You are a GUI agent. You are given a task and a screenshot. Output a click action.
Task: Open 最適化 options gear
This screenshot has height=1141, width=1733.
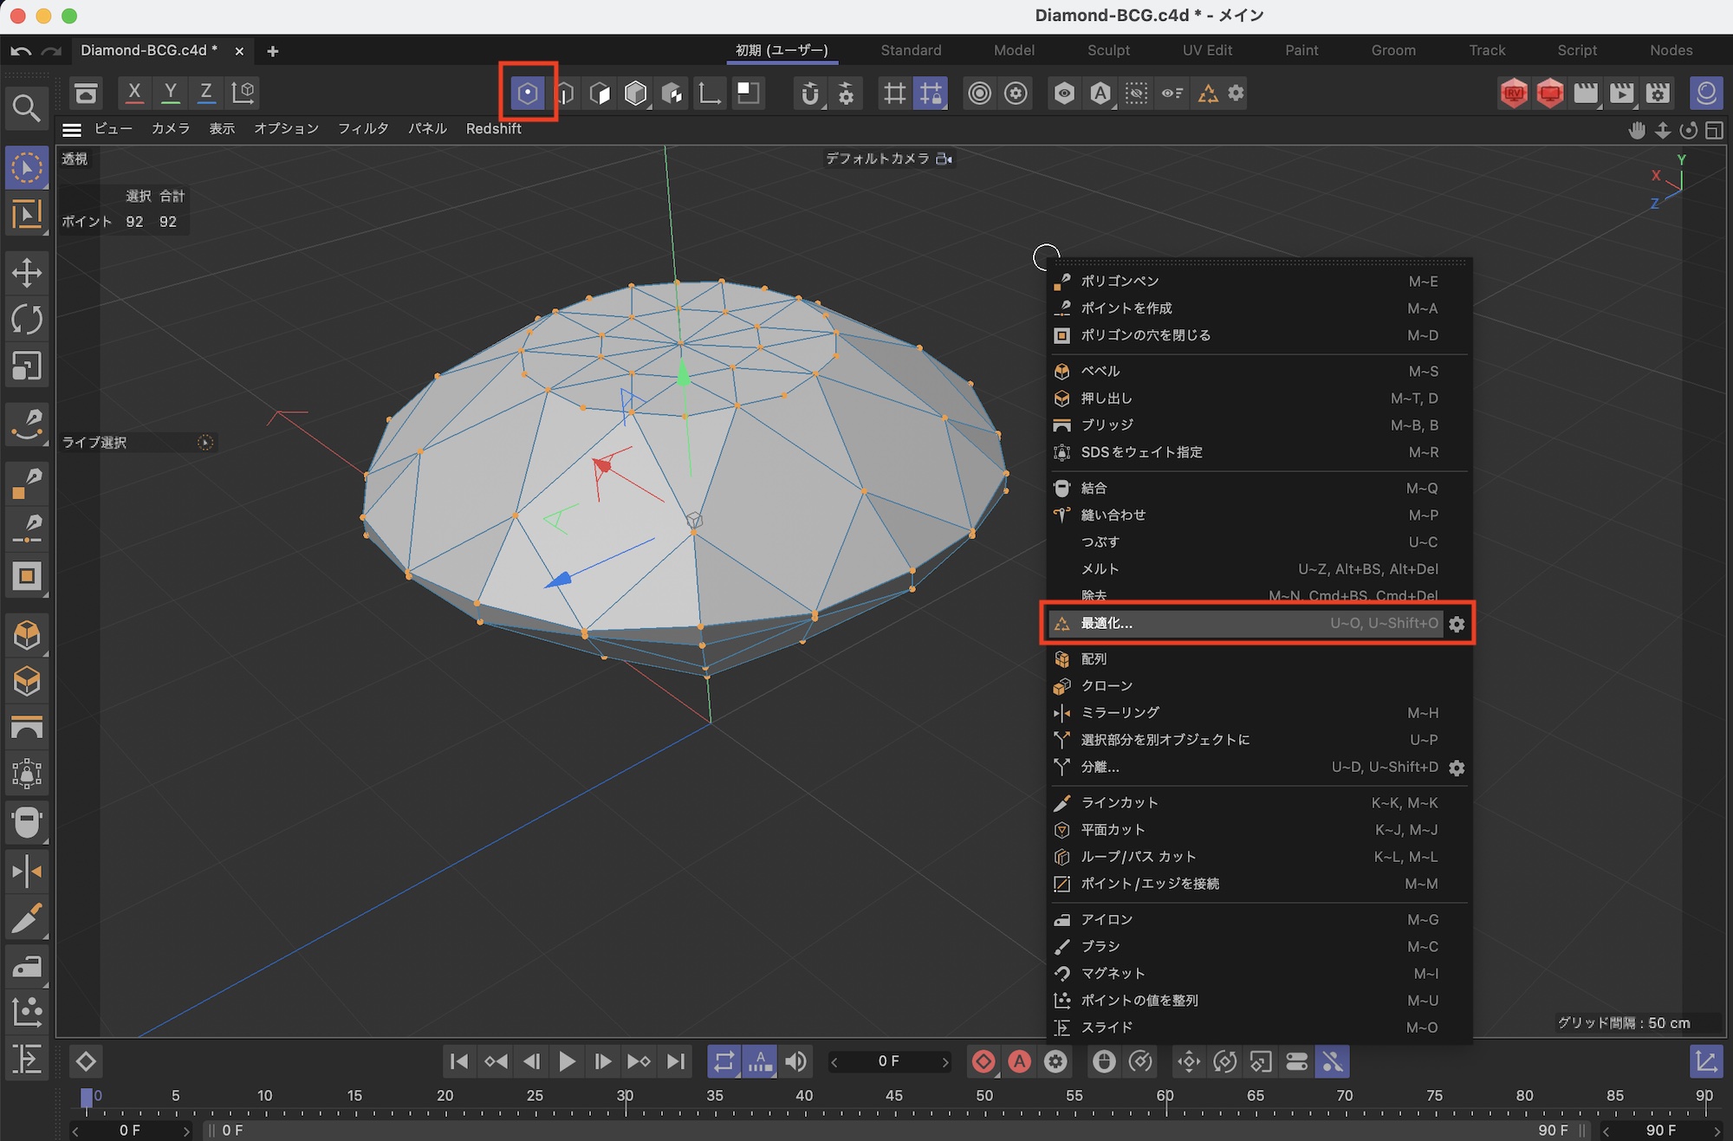coord(1457,624)
